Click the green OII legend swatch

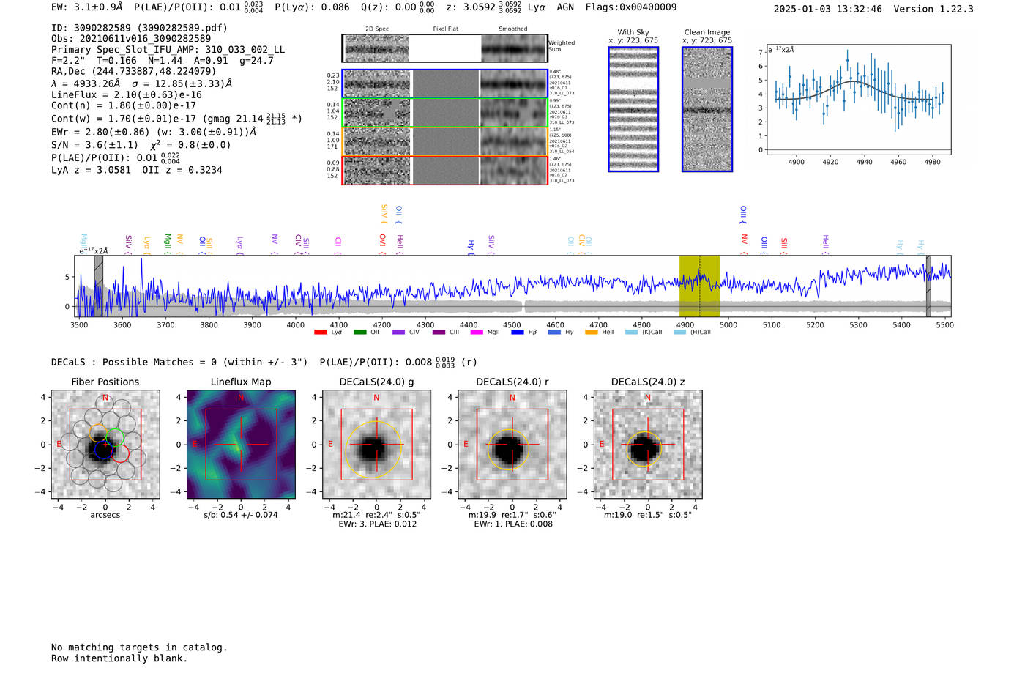[359, 333]
